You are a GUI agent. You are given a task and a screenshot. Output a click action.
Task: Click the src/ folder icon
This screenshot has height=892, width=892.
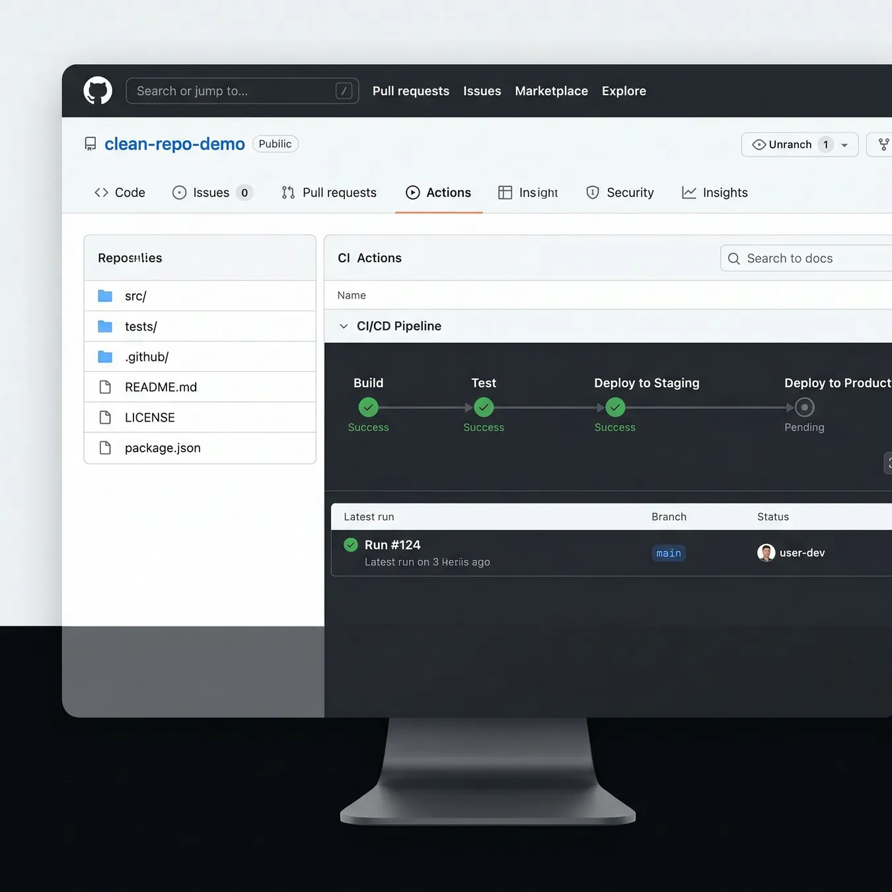[105, 295]
